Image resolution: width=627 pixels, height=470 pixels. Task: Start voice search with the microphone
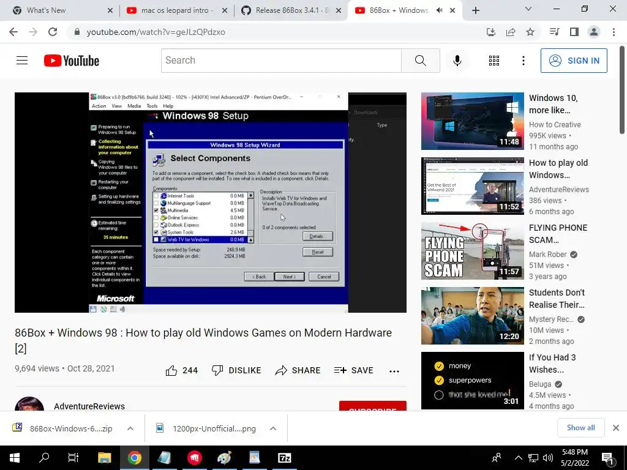coord(457,61)
